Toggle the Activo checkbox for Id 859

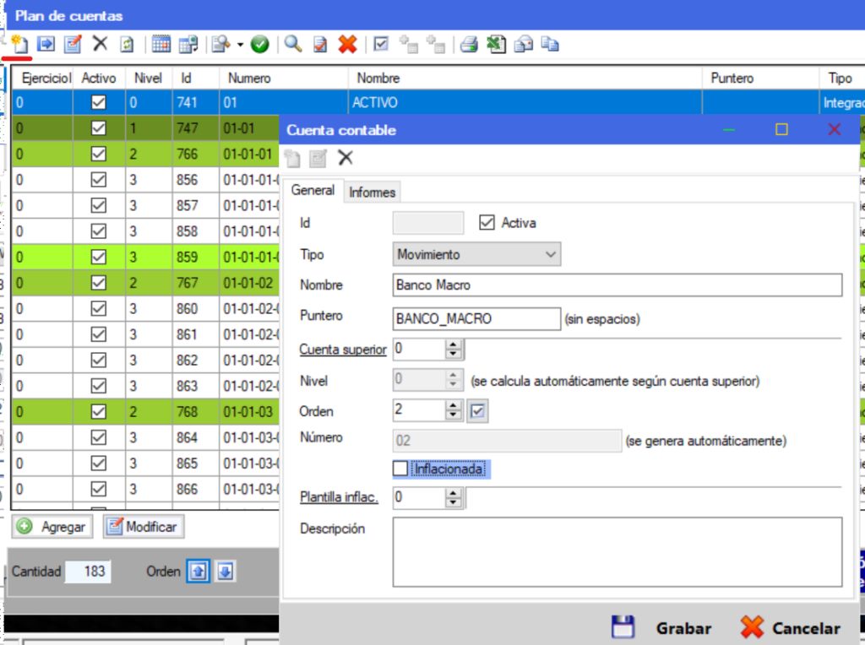99,257
